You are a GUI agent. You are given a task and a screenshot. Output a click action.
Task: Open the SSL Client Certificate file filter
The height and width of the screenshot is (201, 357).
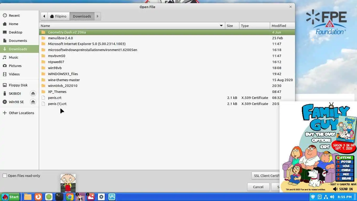point(266,176)
